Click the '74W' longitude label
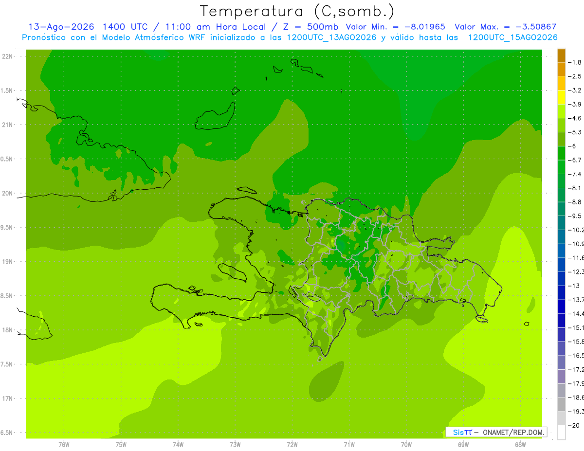 [178, 445]
